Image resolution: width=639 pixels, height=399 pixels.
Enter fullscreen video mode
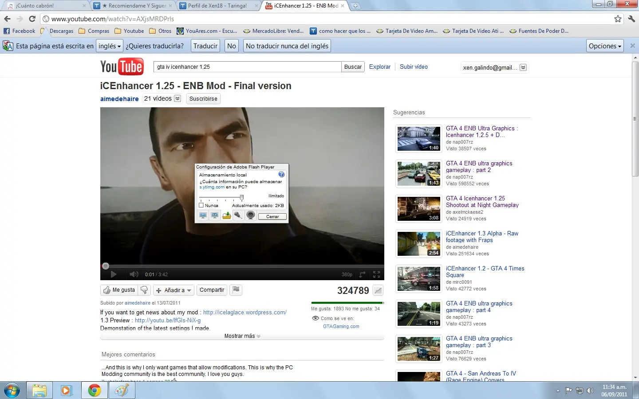(376, 274)
